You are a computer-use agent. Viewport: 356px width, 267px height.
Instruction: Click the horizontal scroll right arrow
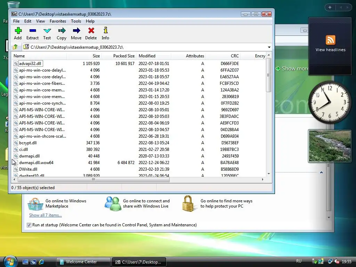point(263,179)
